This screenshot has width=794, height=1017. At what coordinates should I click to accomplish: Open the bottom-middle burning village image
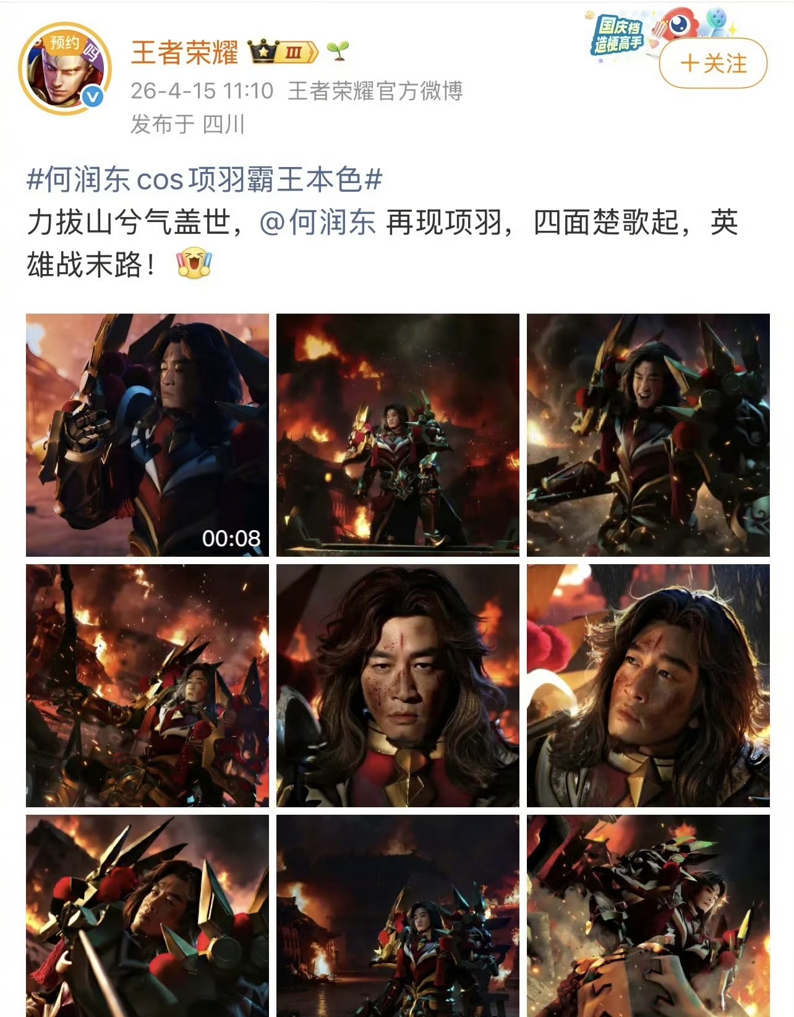(398, 916)
